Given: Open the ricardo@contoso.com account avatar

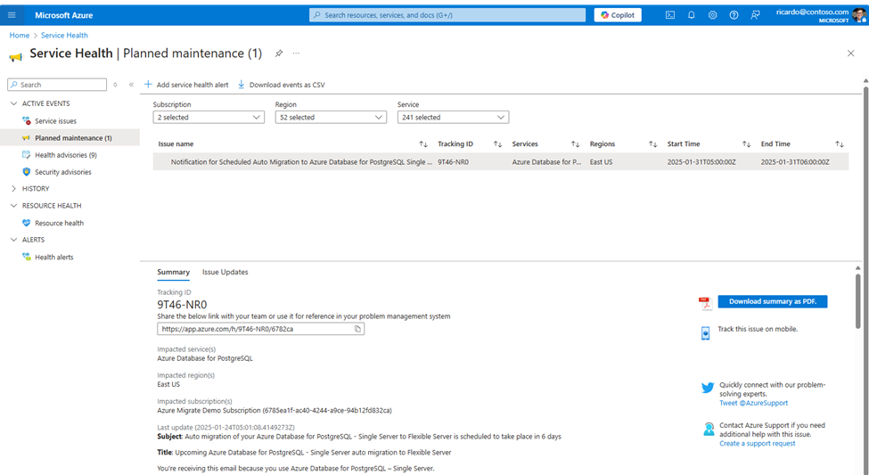Looking at the screenshot, I should (x=859, y=15).
